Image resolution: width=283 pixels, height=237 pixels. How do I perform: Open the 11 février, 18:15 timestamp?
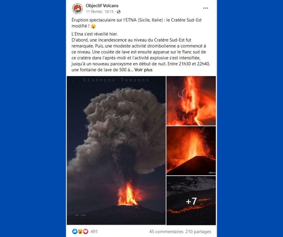pyautogui.click(x=100, y=12)
